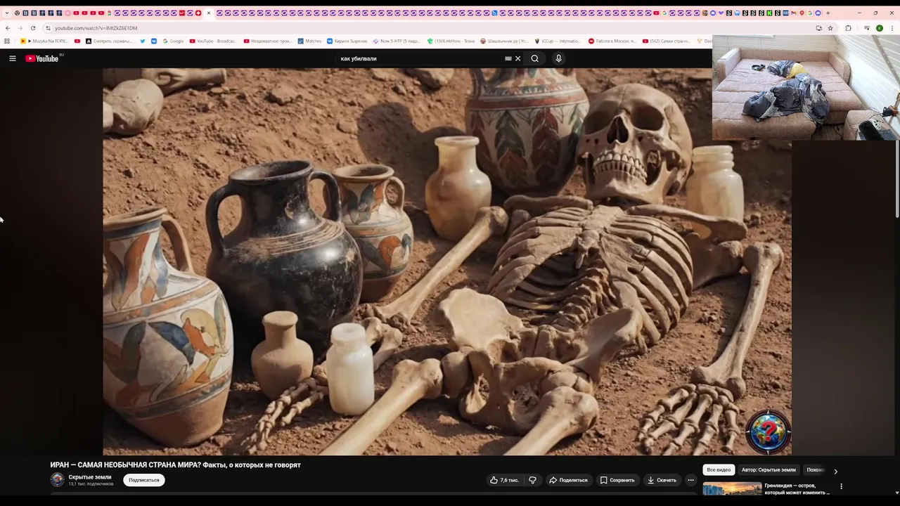Open the Chrome three-dot menu

892,28
